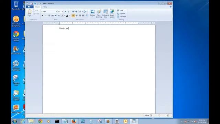Grow the font size

66,11
